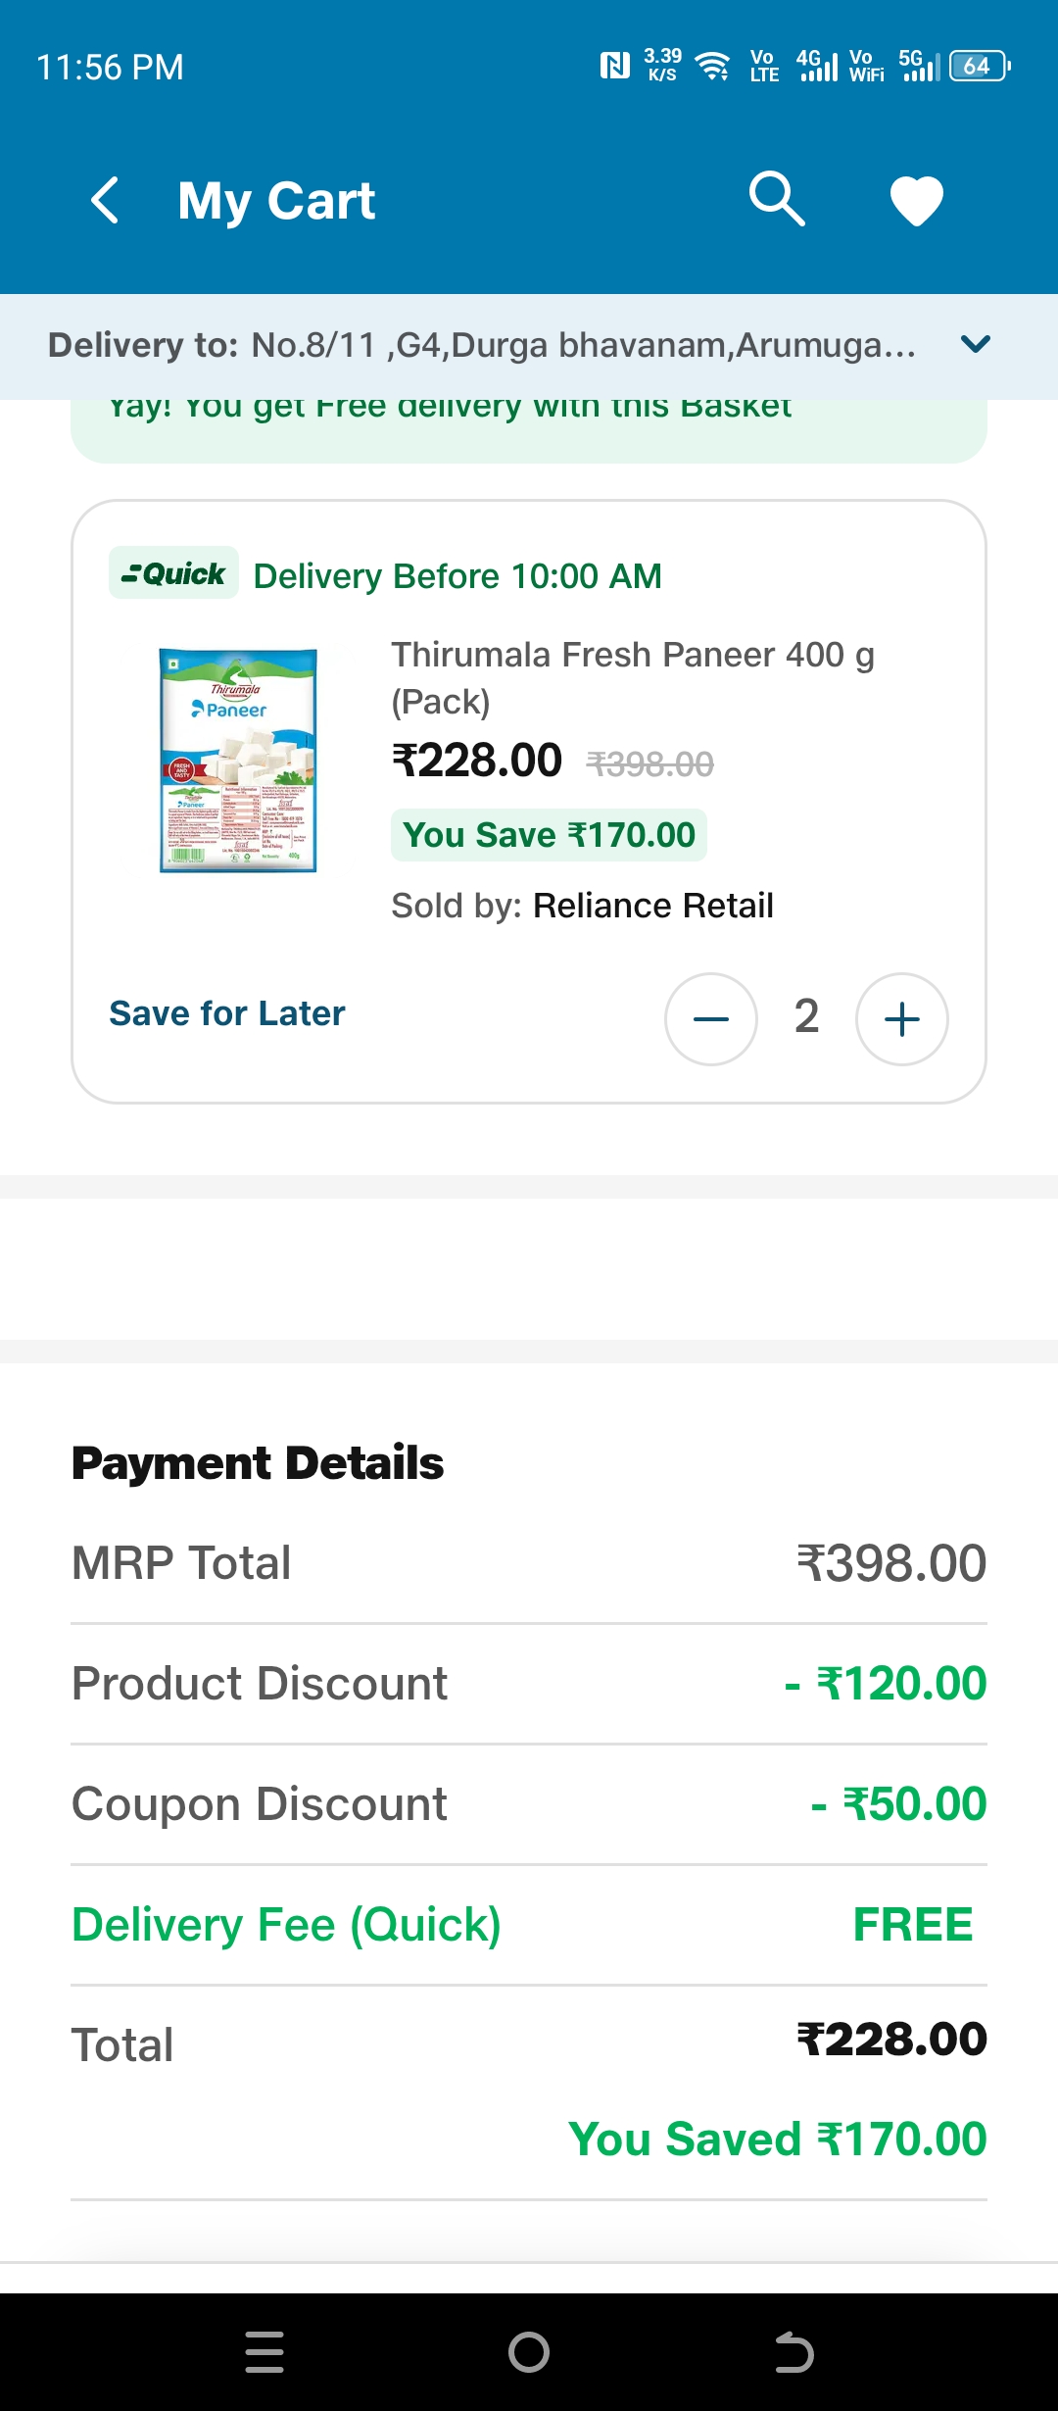This screenshot has height=2411, width=1058.
Task: Tap the delivery address text
Action: point(583,345)
